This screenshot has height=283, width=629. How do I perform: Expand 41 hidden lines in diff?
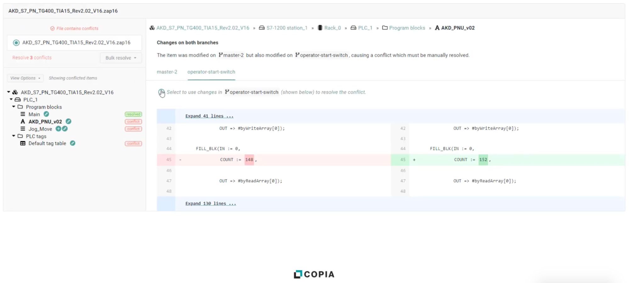point(209,116)
